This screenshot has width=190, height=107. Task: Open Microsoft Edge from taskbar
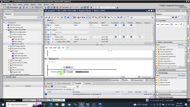tap(51, 104)
